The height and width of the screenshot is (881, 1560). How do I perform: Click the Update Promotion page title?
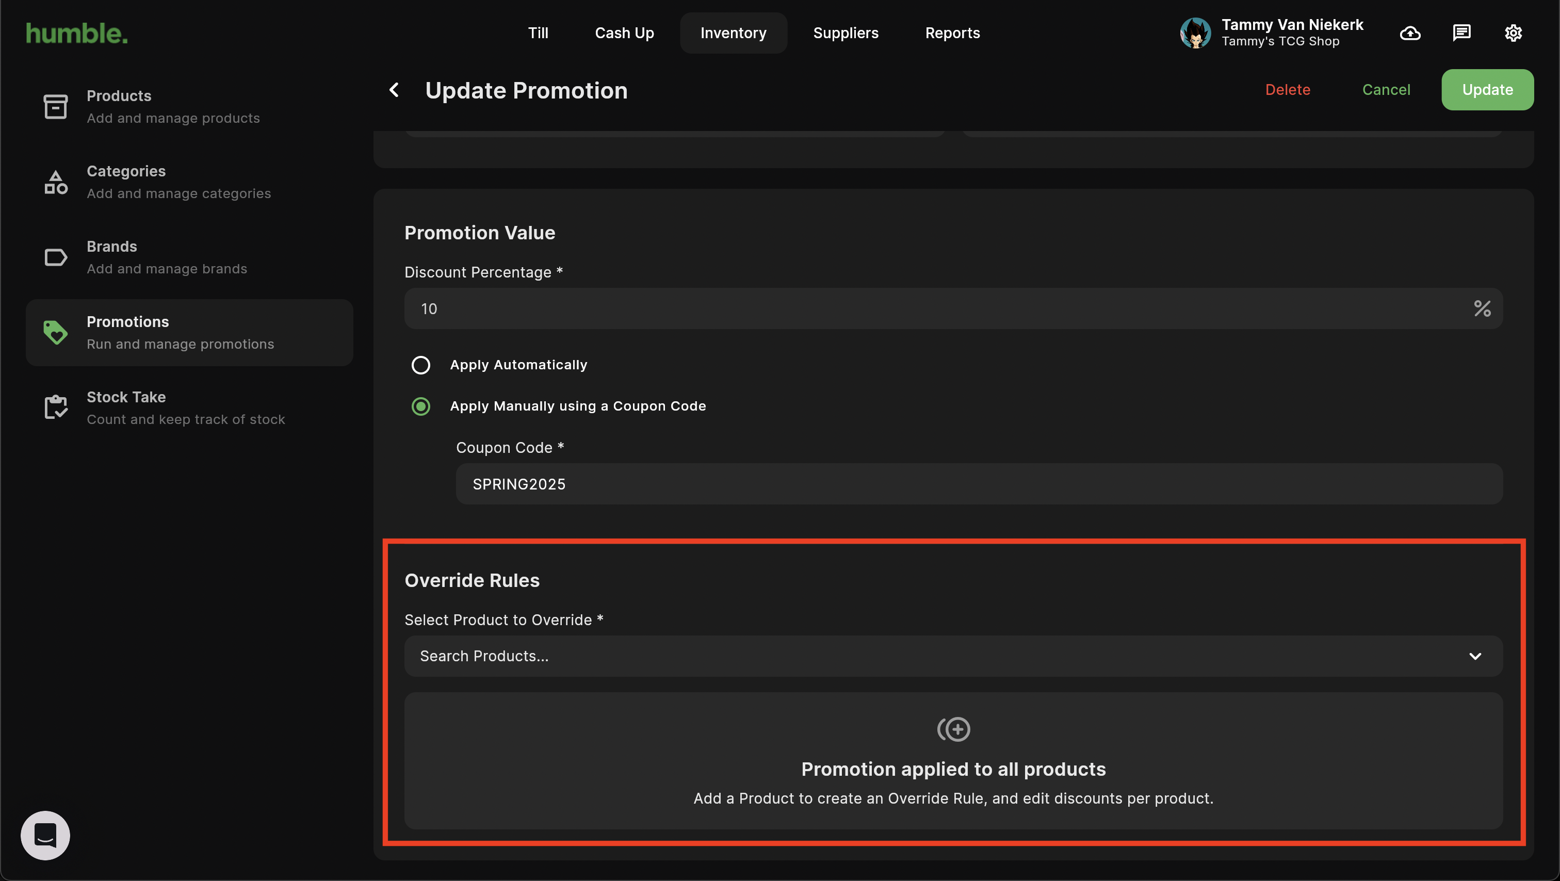click(x=526, y=90)
